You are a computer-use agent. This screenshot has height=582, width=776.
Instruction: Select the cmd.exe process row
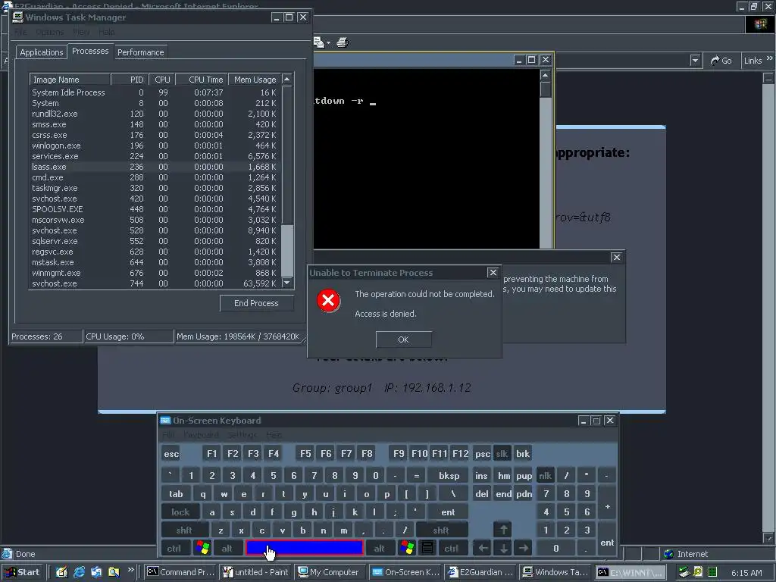pyautogui.click(x=155, y=177)
